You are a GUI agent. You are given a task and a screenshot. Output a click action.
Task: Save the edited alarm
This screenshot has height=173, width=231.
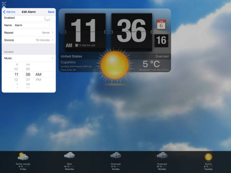pos(51,12)
